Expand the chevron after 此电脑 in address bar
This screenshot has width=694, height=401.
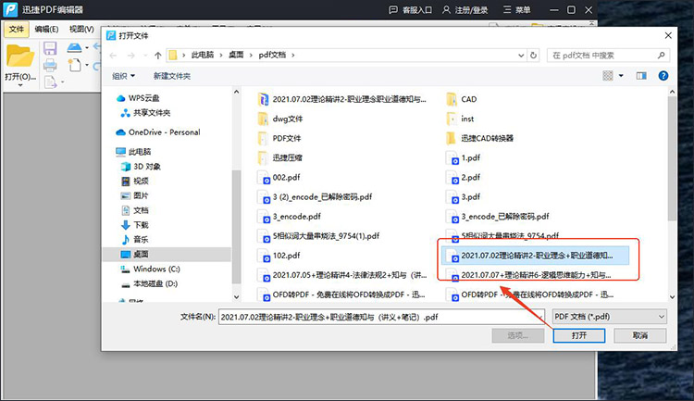click(221, 56)
